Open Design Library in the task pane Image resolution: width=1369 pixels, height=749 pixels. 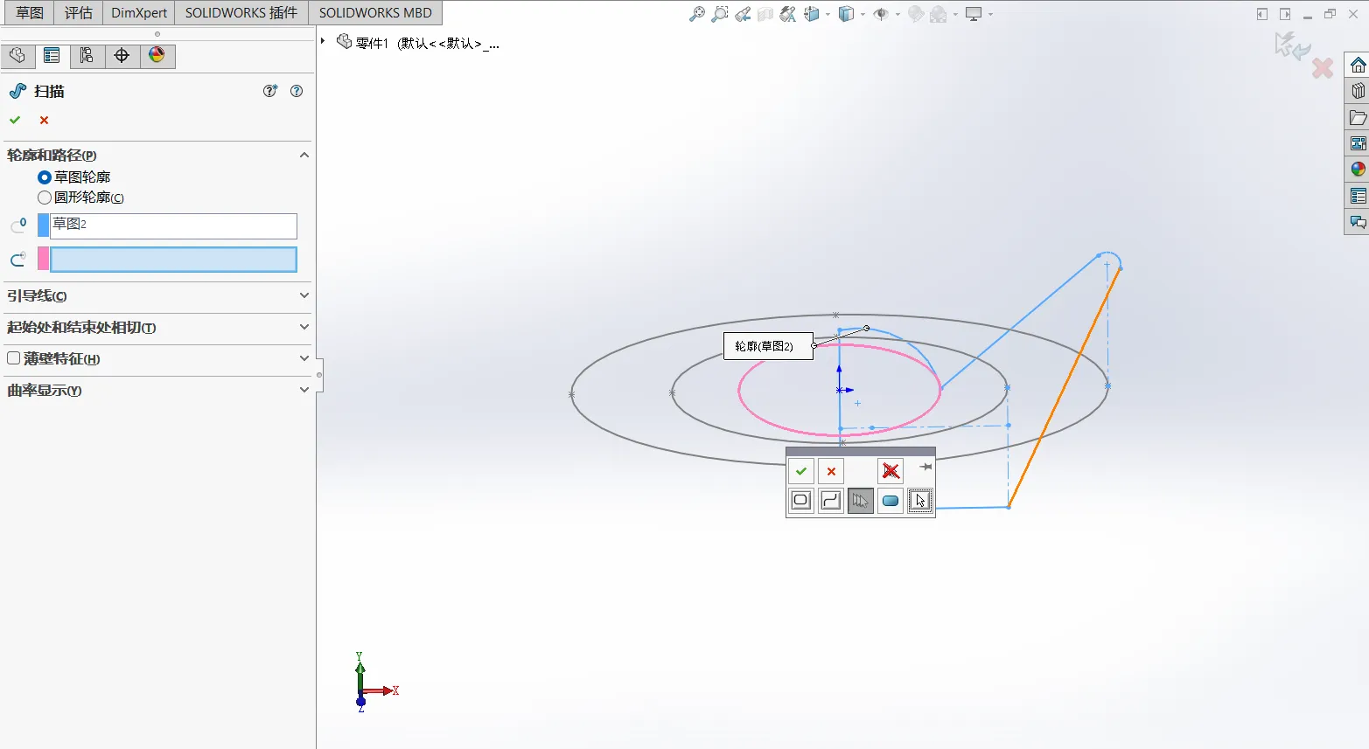[x=1358, y=91]
